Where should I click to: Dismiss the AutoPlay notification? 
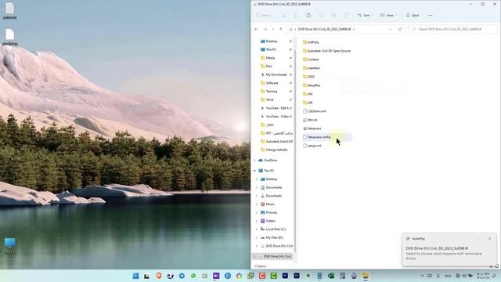[x=489, y=239]
